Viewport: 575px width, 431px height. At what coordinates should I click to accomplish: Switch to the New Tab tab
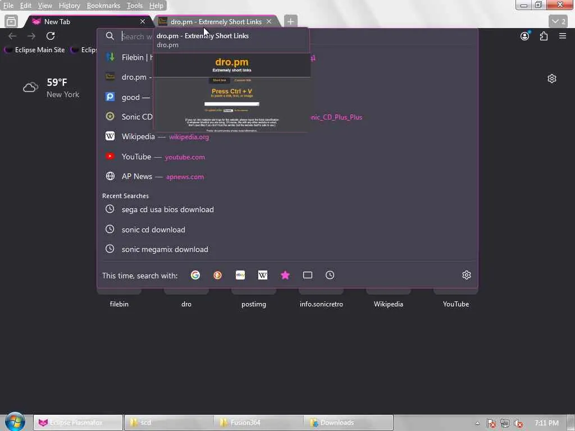(x=88, y=22)
